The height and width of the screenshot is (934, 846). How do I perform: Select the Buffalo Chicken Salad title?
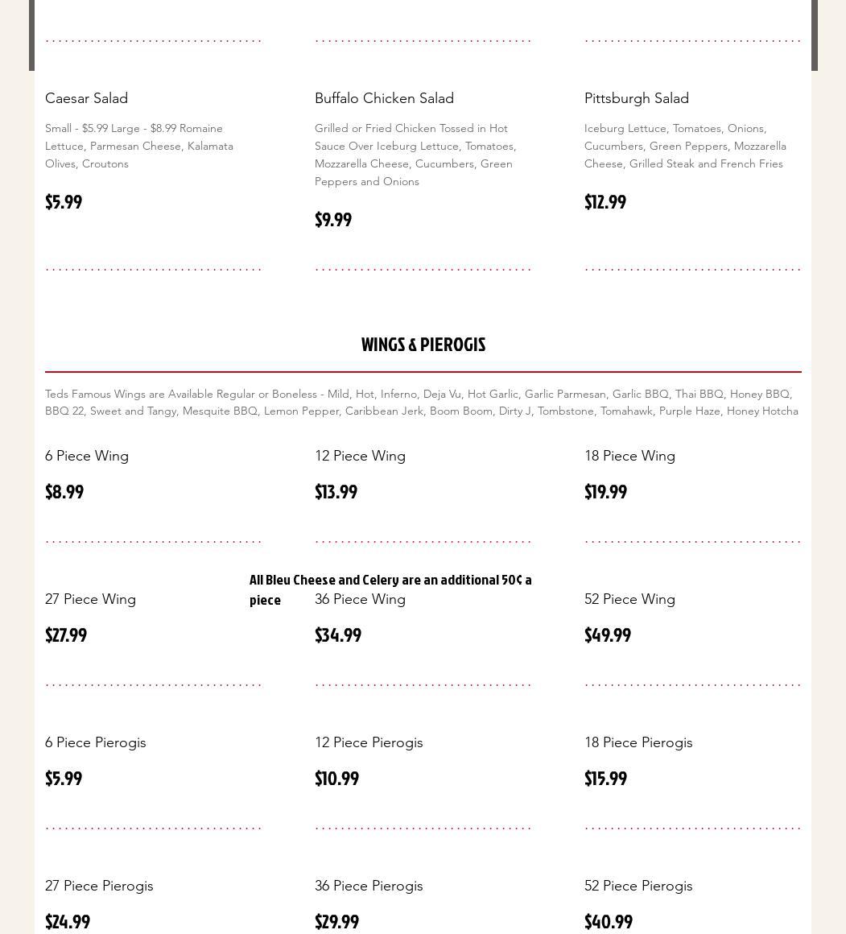point(384,98)
